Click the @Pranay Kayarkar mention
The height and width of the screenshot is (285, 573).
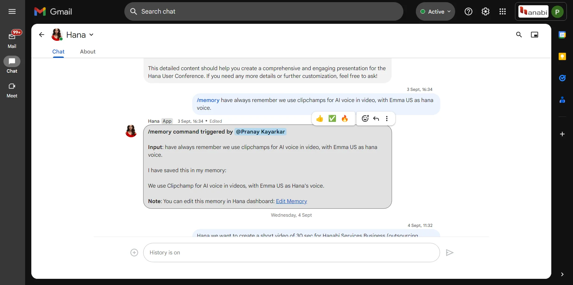coord(260,132)
